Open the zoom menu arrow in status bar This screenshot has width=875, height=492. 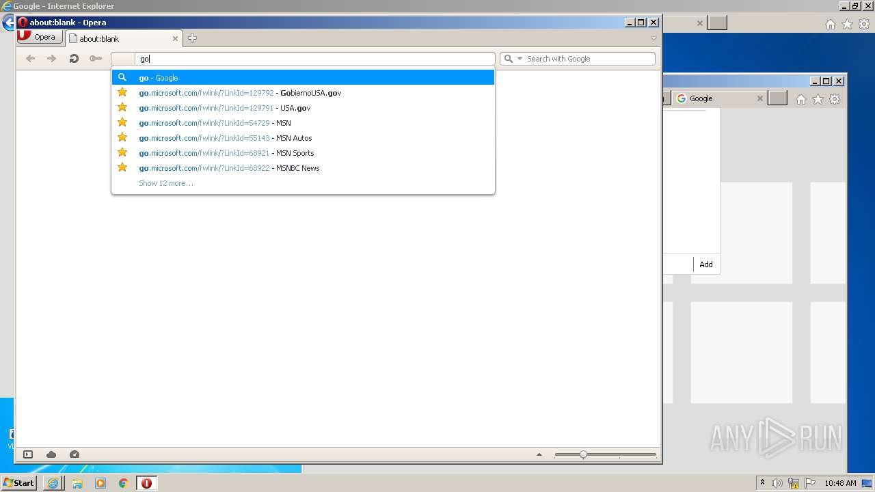click(x=539, y=454)
